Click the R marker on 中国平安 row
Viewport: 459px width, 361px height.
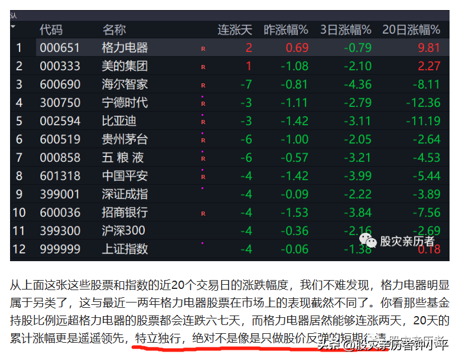click(x=203, y=177)
